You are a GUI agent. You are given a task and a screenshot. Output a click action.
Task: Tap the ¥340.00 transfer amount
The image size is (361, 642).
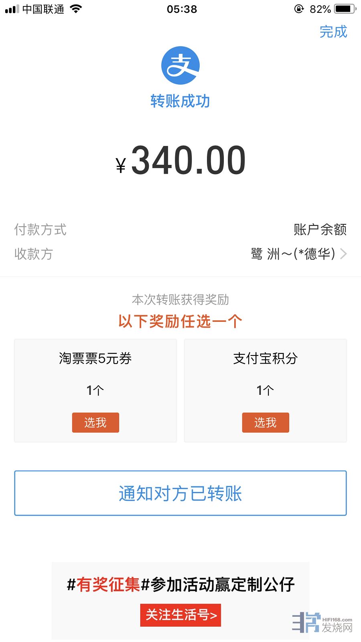coord(180,161)
